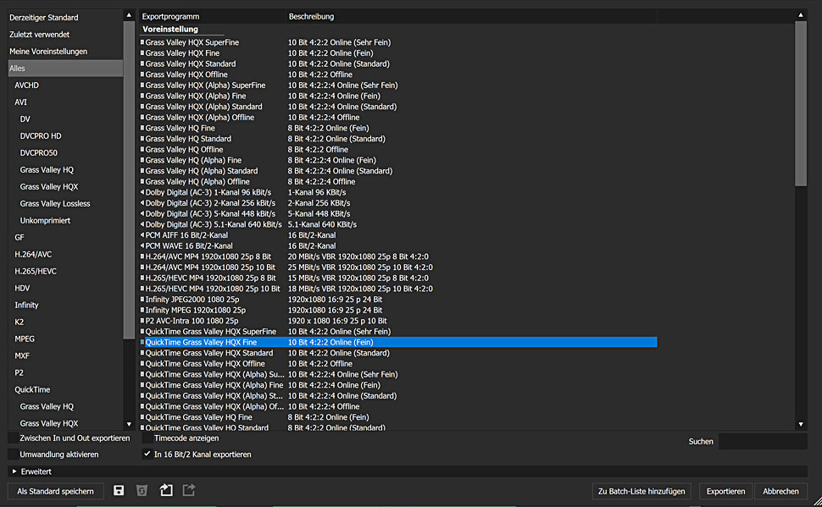Toggle the Timecode anzeigen checkbox
This screenshot has width=822, height=507.
point(147,438)
